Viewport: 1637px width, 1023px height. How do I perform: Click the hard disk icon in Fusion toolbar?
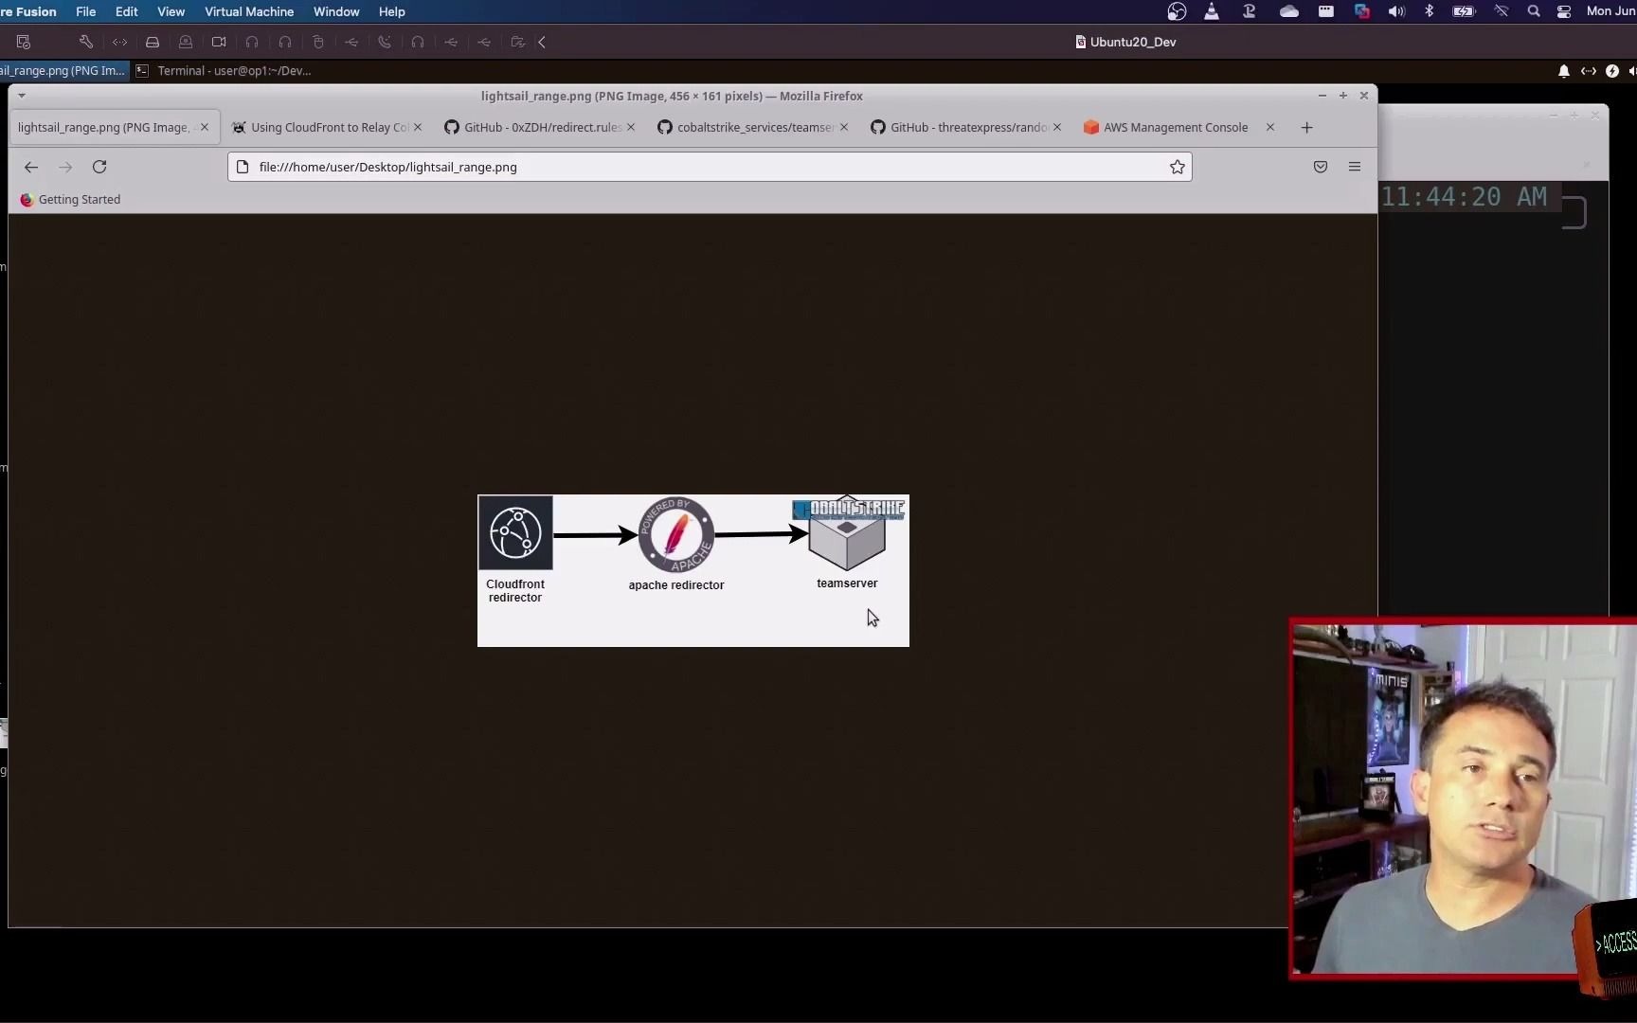click(x=152, y=42)
